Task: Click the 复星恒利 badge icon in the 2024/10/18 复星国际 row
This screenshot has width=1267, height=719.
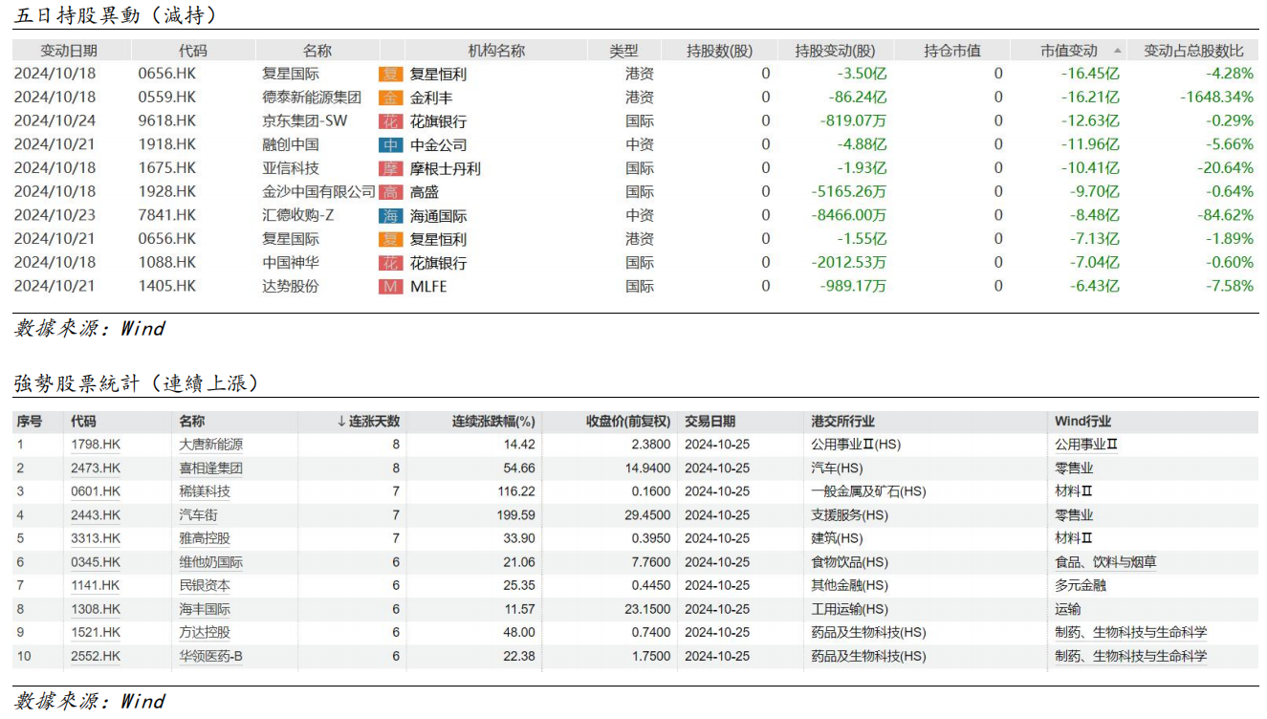Action: pos(390,74)
